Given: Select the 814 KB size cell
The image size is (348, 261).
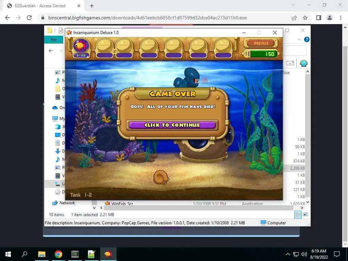Looking at the screenshot, I should pyautogui.click(x=299, y=161).
